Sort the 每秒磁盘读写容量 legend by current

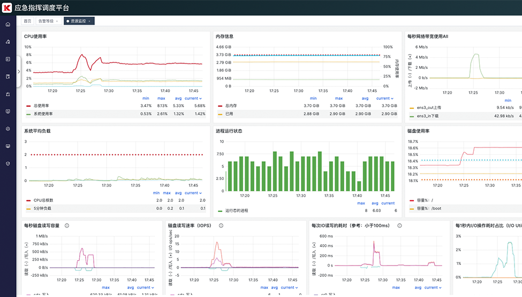[145, 288]
